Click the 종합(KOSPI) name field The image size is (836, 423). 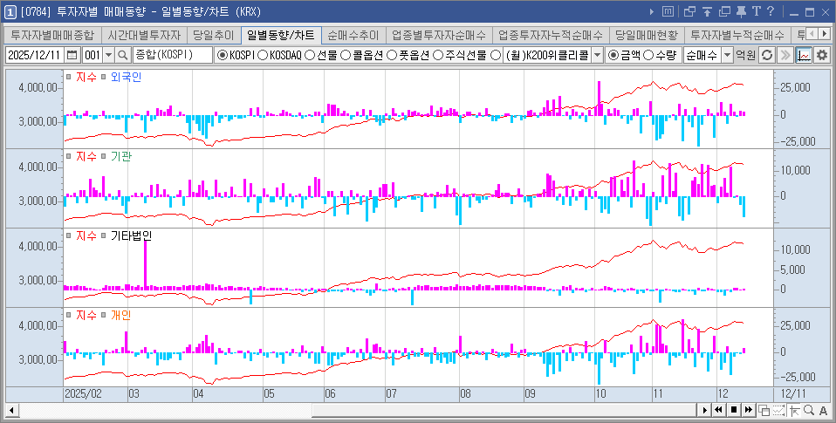pyautogui.click(x=172, y=55)
